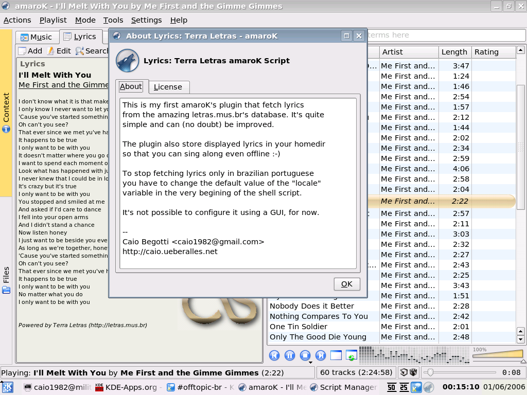Open the Tools menu
This screenshot has width=527, height=395.
113,20
